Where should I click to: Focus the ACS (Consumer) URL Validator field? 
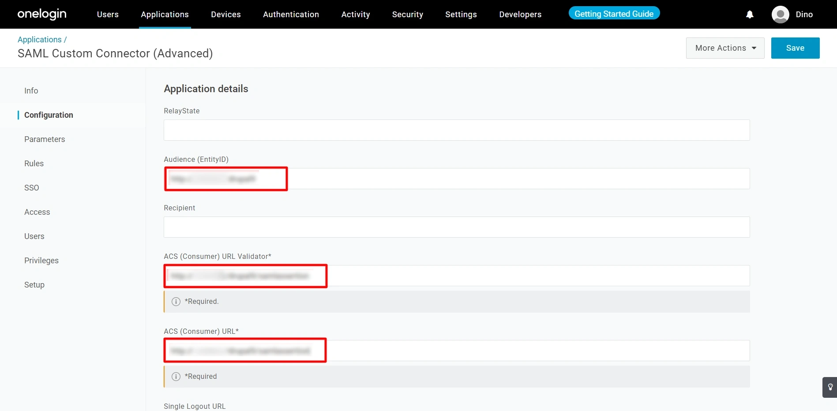pos(457,276)
